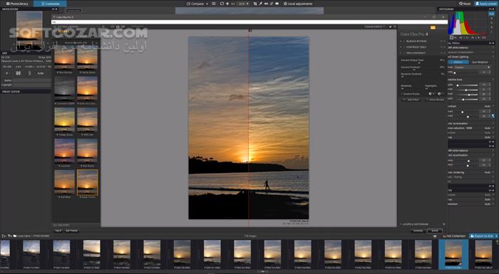Click the Cancel button in Color Efex
Screen dimensions: 499x274
point(418,231)
